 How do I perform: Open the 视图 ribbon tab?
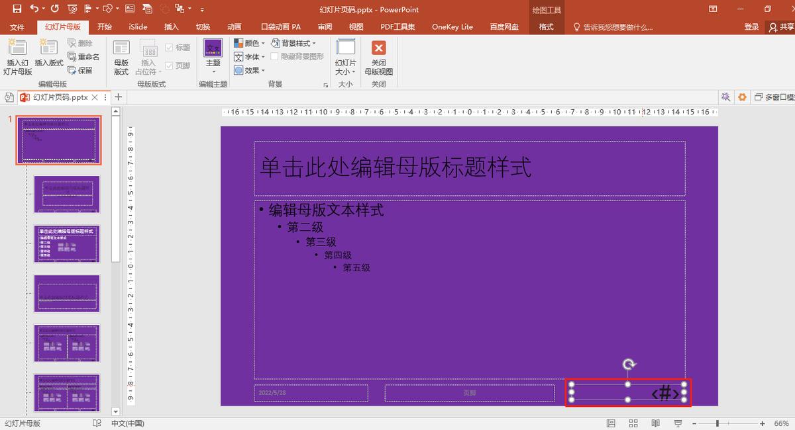click(x=355, y=26)
